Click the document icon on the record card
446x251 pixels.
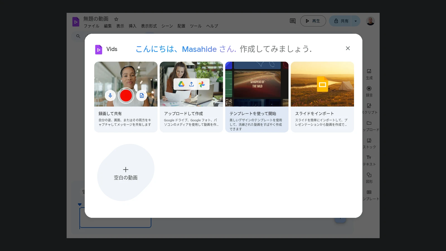(142, 95)
